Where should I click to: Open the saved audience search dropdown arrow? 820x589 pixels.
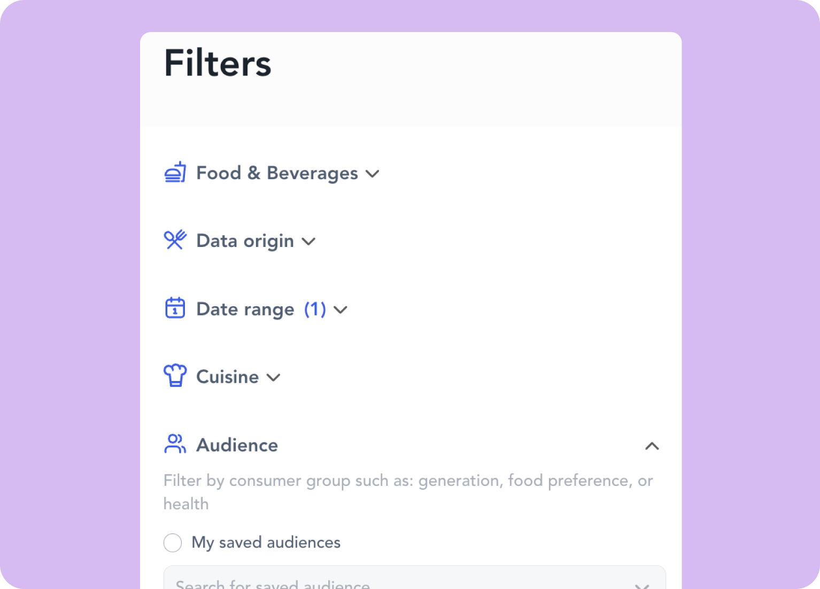[x=644, y=585]
